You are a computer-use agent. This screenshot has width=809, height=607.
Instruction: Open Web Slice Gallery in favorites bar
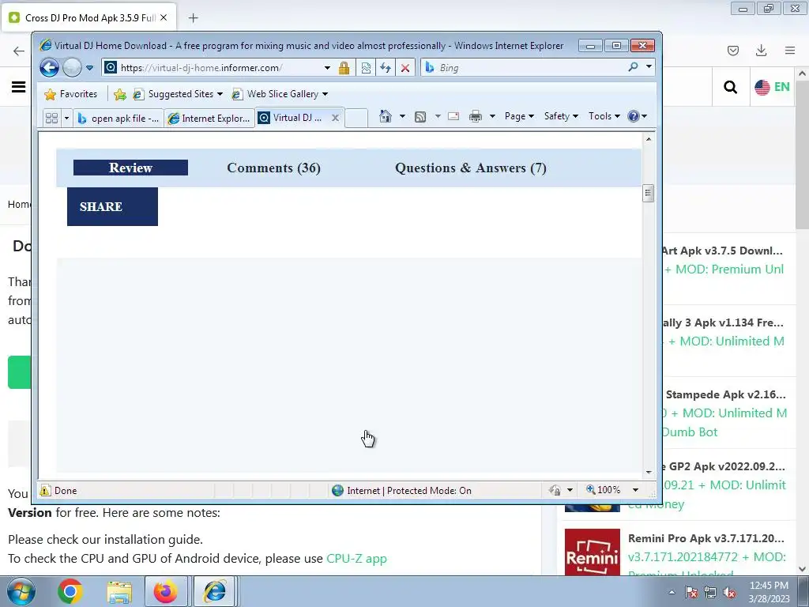pyautogui.click(x=280, y=94)
